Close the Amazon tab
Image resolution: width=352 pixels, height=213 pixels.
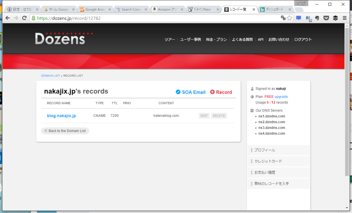[x=181, y=9]
